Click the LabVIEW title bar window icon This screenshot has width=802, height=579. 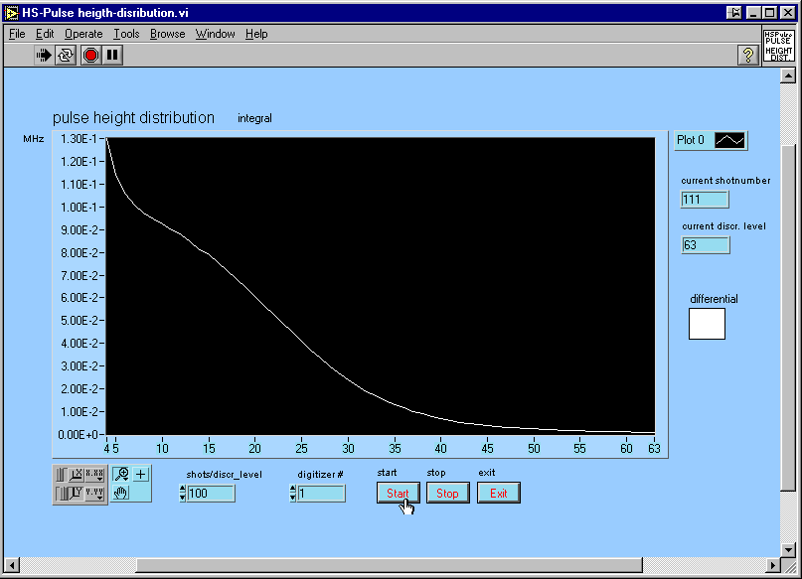pyautogui.click(x=11, y=13)
